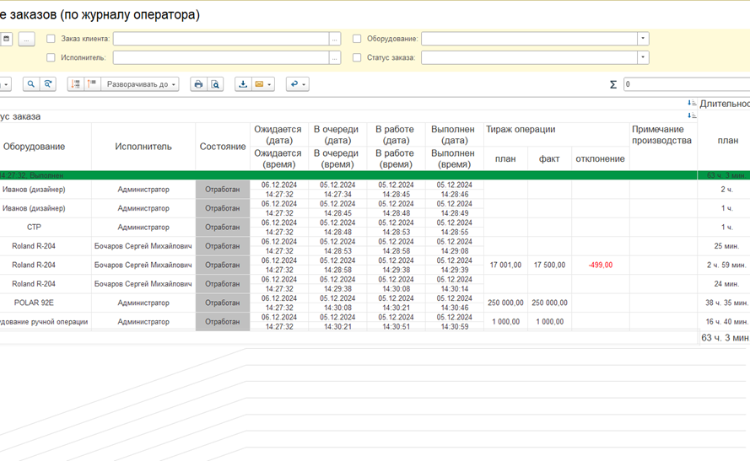Click inside the Заказ клиента input field
Screen dimensions: 750x461
[x=220, y=39]
